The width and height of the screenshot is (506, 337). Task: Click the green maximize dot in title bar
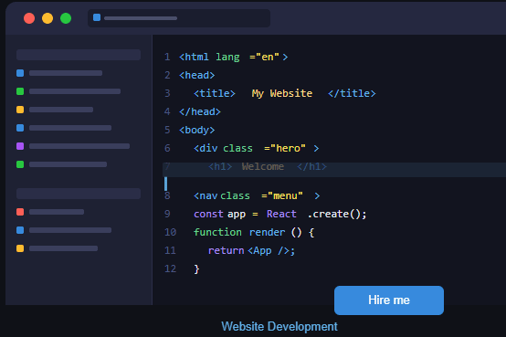coord(66,18)
